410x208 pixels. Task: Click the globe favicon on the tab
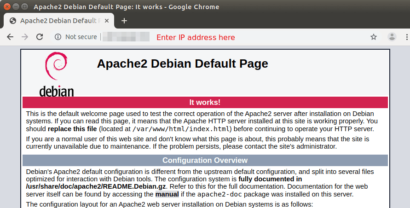[x=13, y=21]
